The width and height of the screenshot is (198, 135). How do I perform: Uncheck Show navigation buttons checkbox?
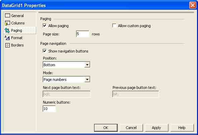point(45,51)
